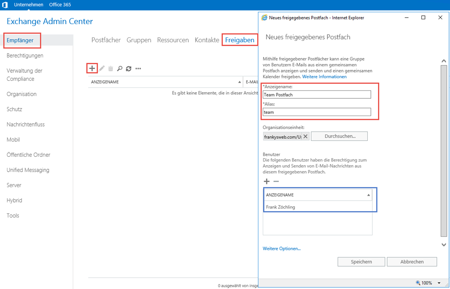Open the Weitere Optionen link
The image size is (450, 289).
click(282, 249)
